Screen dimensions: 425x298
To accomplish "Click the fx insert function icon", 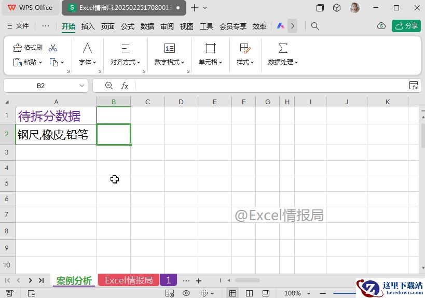I will click(x=125, y=86).
